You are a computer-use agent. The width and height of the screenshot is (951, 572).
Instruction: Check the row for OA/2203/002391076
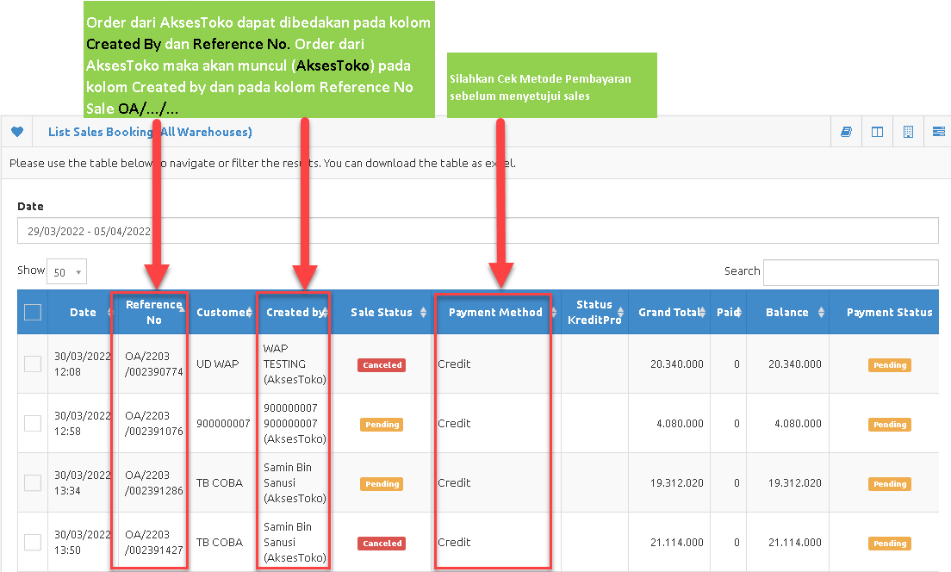33,423
